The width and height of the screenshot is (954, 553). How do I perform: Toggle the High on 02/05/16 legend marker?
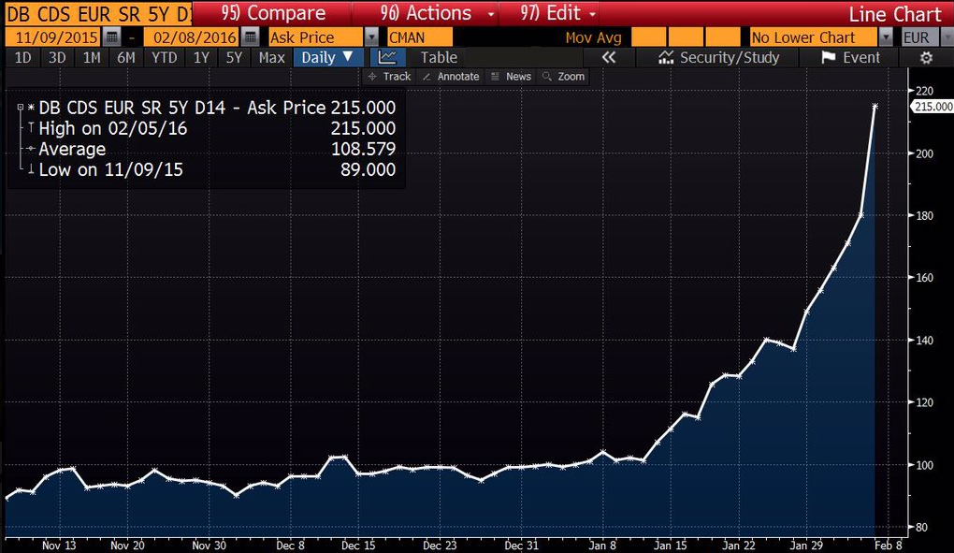(32, 128)
